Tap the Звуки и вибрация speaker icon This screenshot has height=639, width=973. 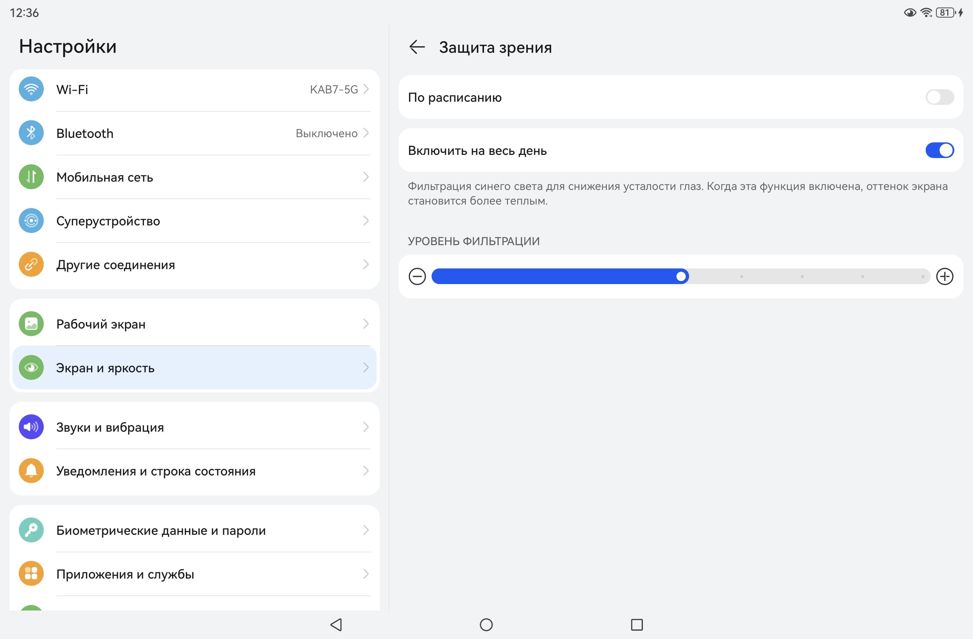point(31,427)
